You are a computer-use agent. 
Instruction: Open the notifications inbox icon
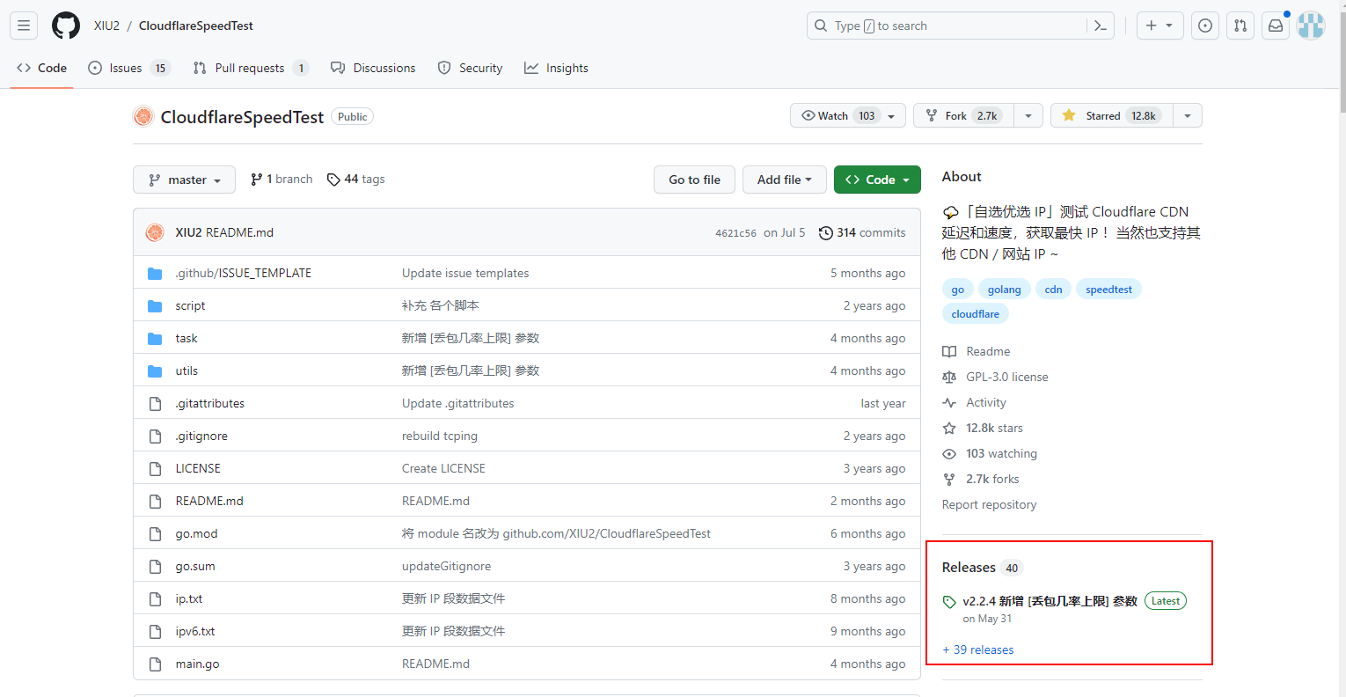pyautogui.click(x=1276, y=26)
